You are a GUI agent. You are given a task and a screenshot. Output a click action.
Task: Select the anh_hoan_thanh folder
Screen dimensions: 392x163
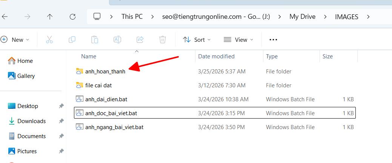click(105, 71)
